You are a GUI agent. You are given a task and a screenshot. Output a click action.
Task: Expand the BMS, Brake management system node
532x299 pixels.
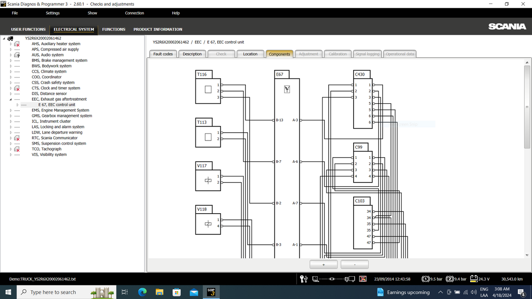(11, 60)
